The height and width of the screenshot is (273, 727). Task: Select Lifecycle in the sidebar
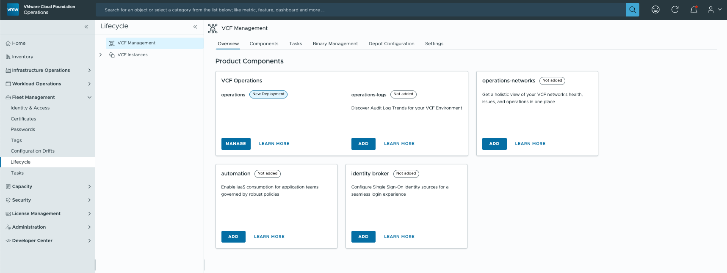point(47,162)
